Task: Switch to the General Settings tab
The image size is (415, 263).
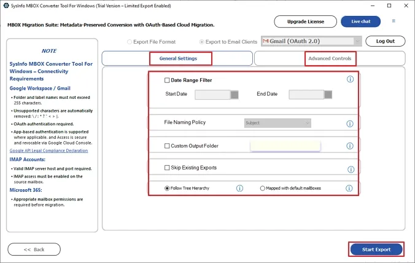Action: (x=178, y=58)
